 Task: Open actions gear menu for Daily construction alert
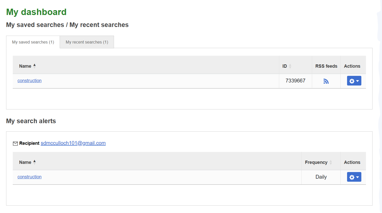coord(354,177)
